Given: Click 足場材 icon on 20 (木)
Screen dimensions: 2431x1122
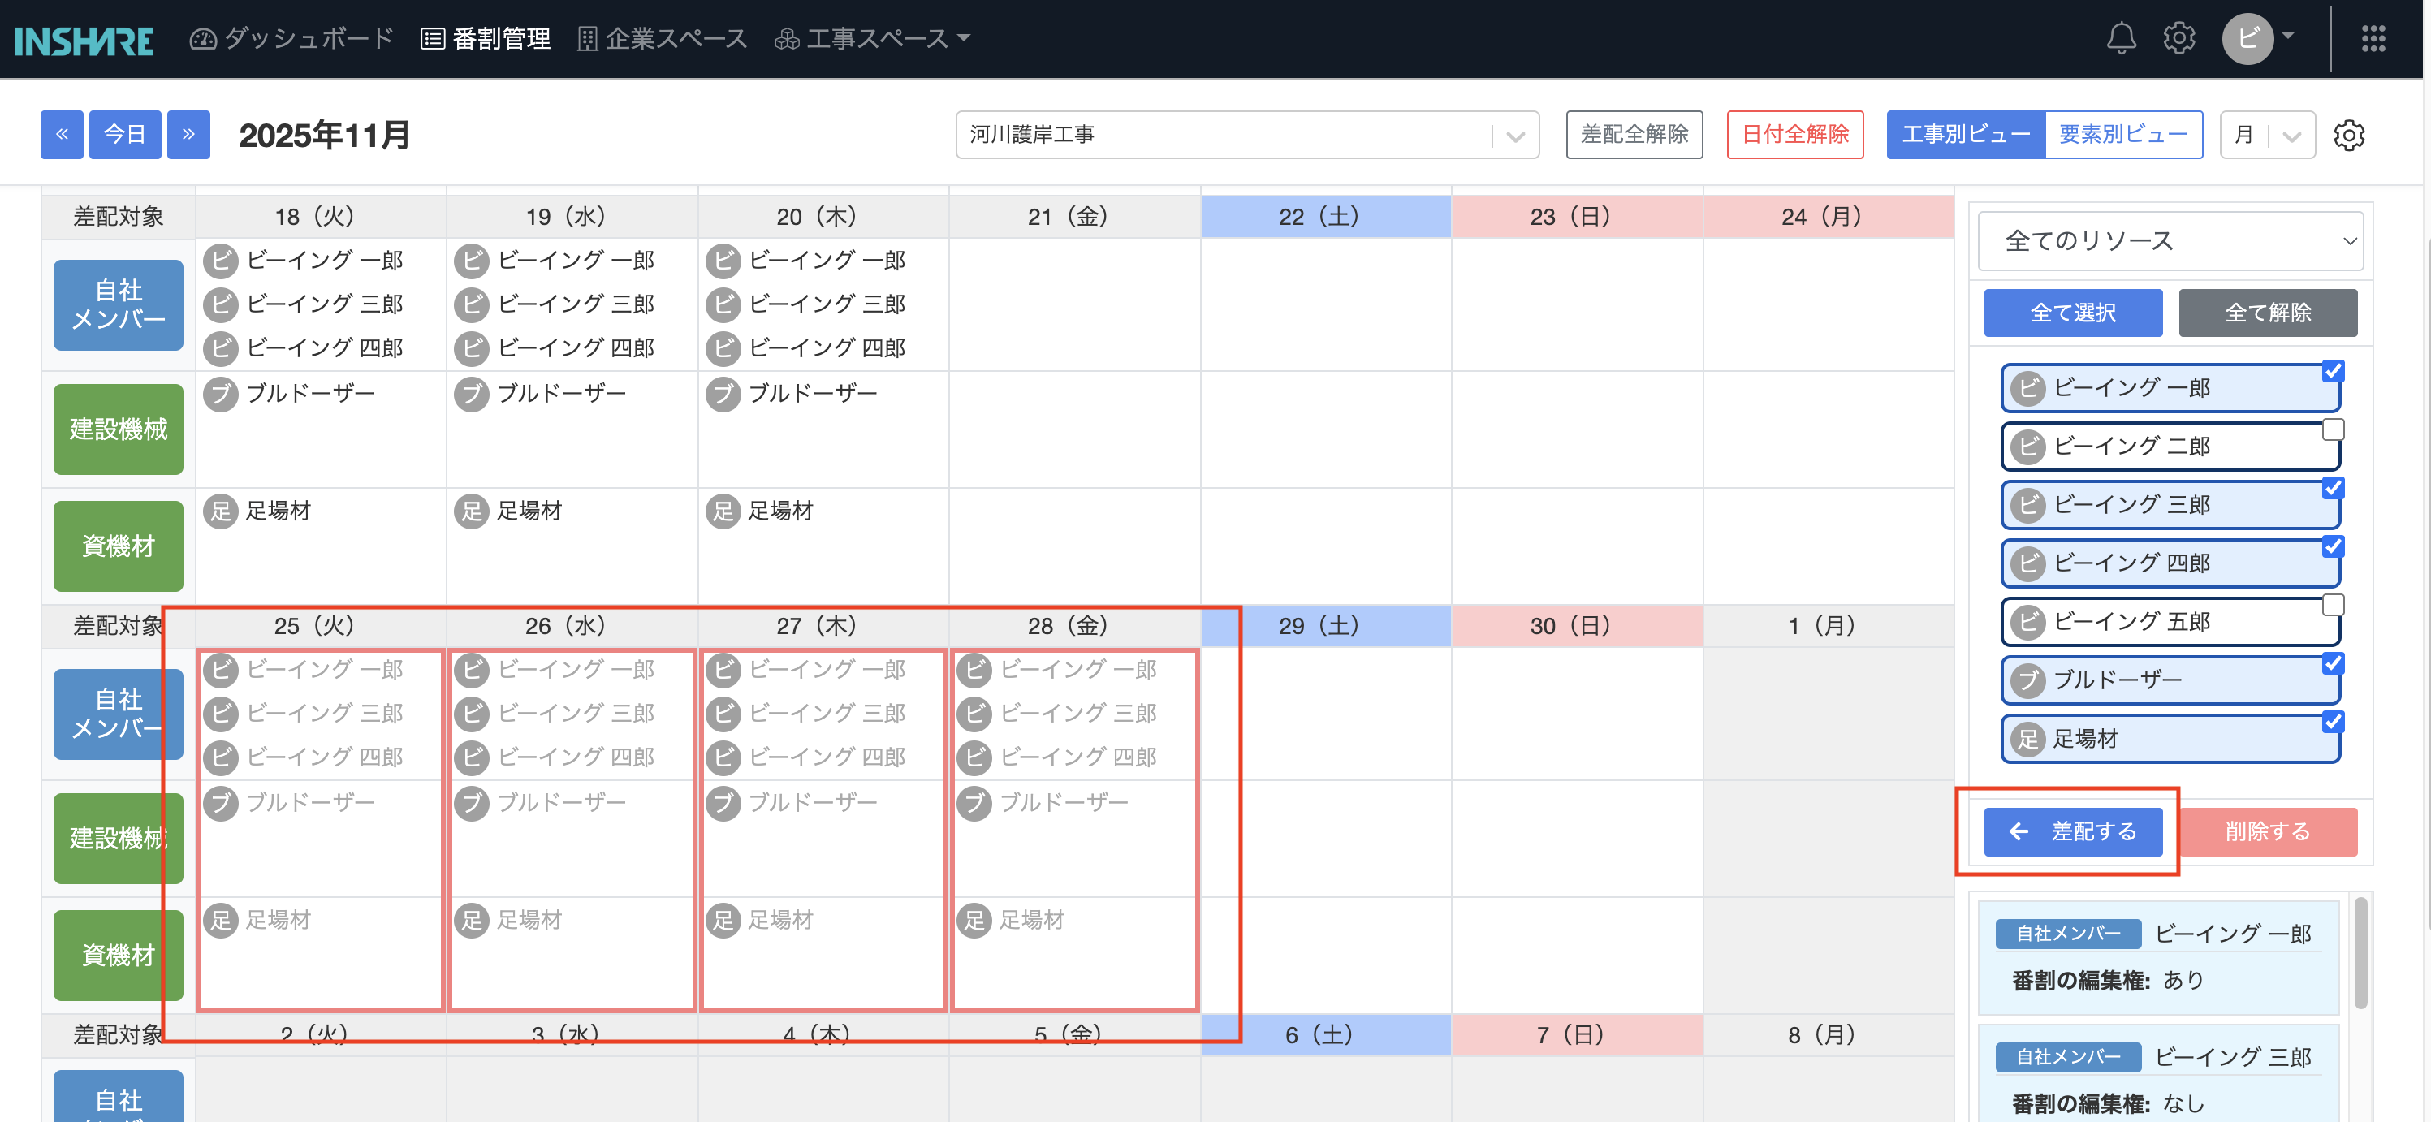Looking at the screenshot, I should pyautogui.click(x=723, y=511).
